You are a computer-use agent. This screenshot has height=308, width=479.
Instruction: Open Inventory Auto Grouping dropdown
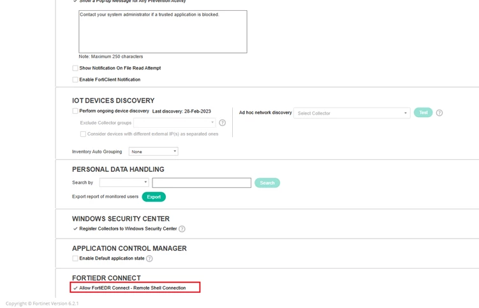[x=153, y=151]
